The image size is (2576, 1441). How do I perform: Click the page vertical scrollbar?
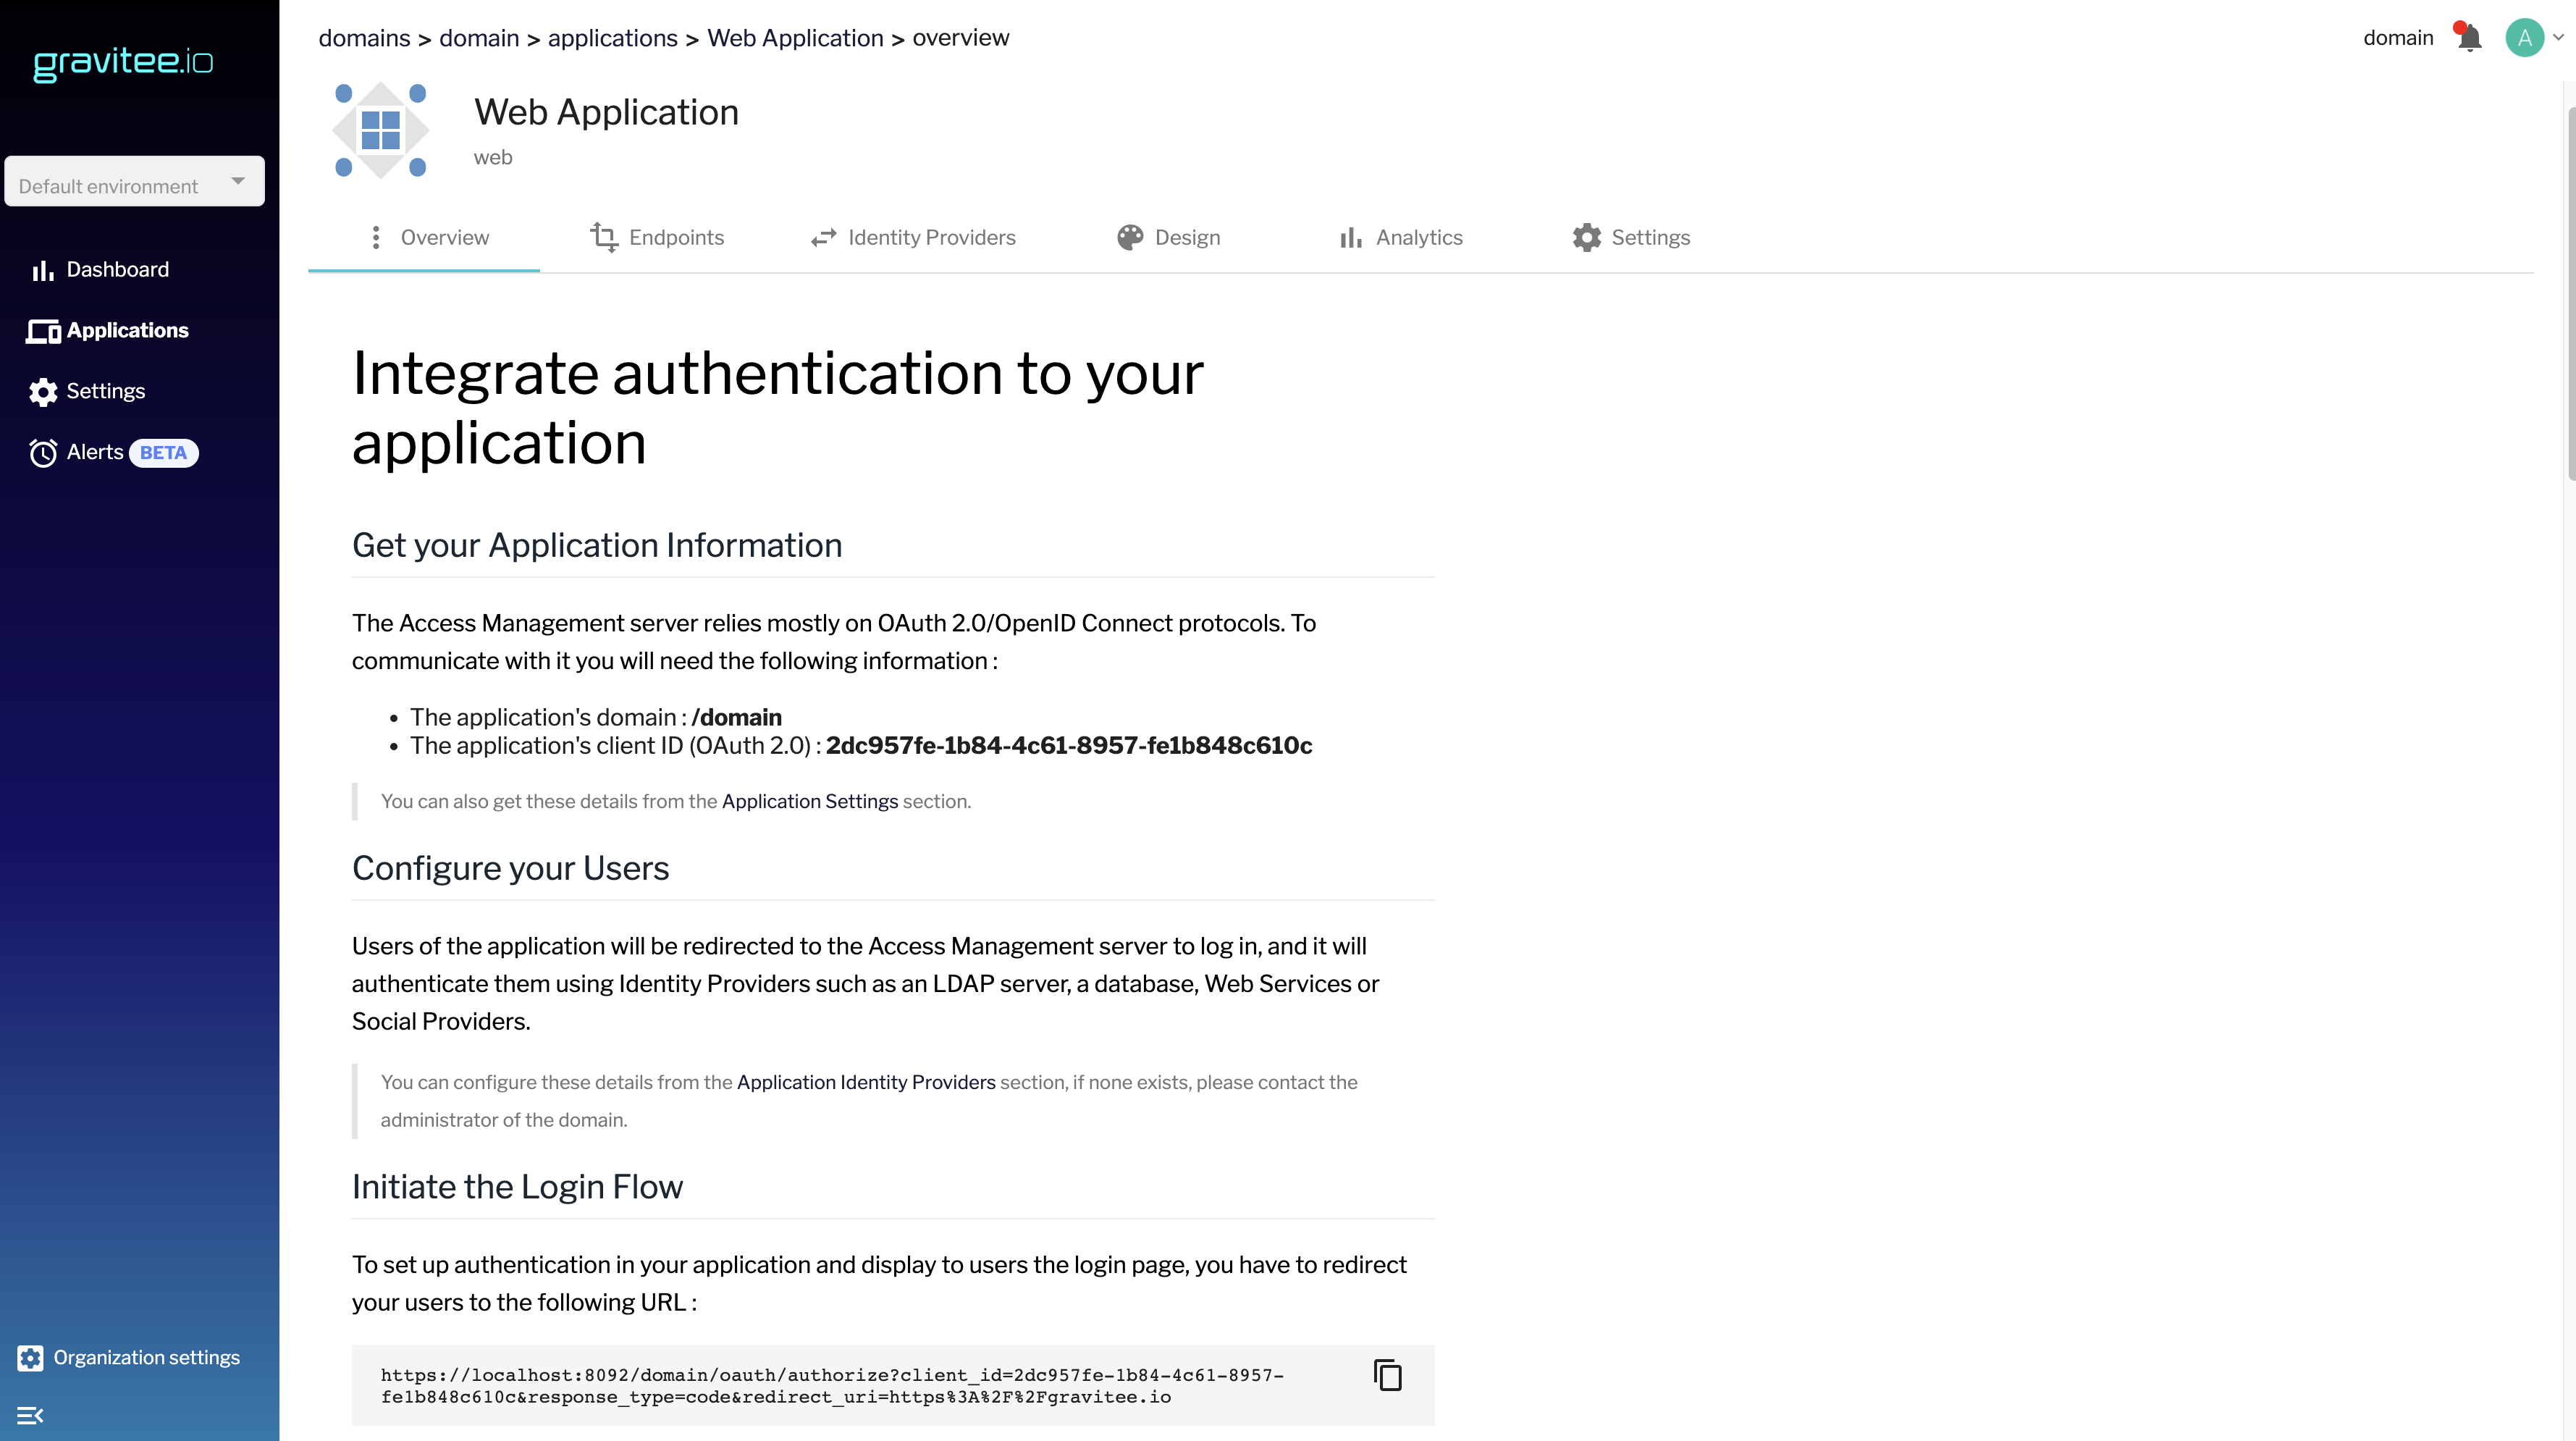pyautogui.click(x=2569, y=300)
